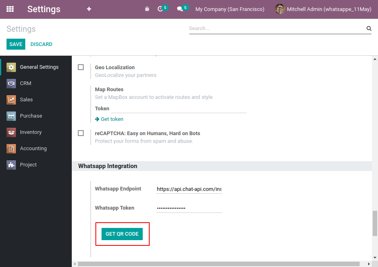378x267 pixels.
Task: Click the scroll up arrow
Action: tap(375, 59)
